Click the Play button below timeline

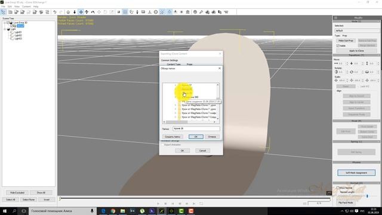click(158, 204)
